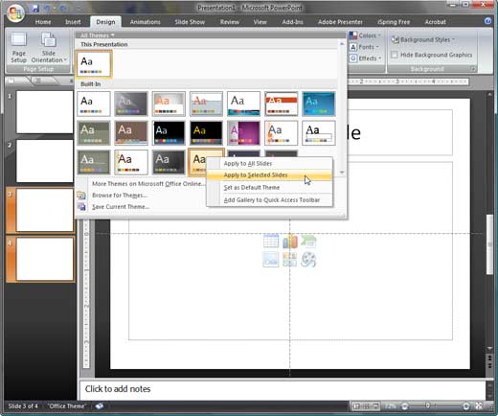The height and width of the screenshot is (416, 498).
Task: Select the red banner theme thumbnail
Action: (282, 104)
